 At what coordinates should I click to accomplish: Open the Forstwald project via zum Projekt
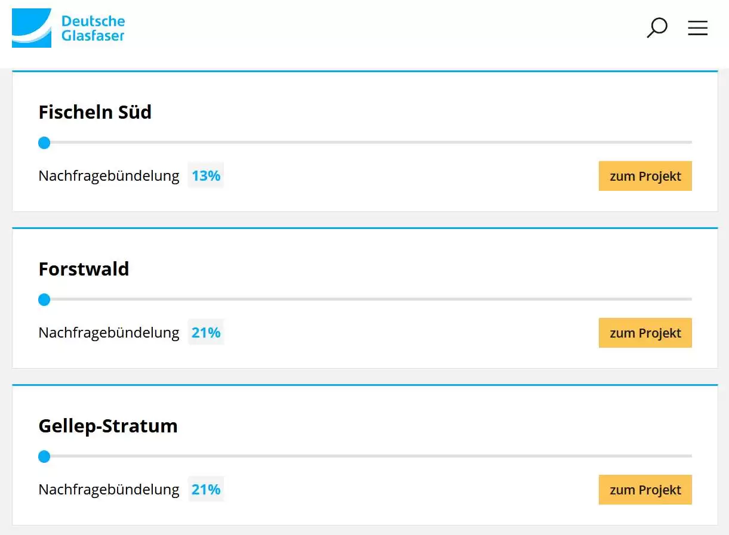645,333
